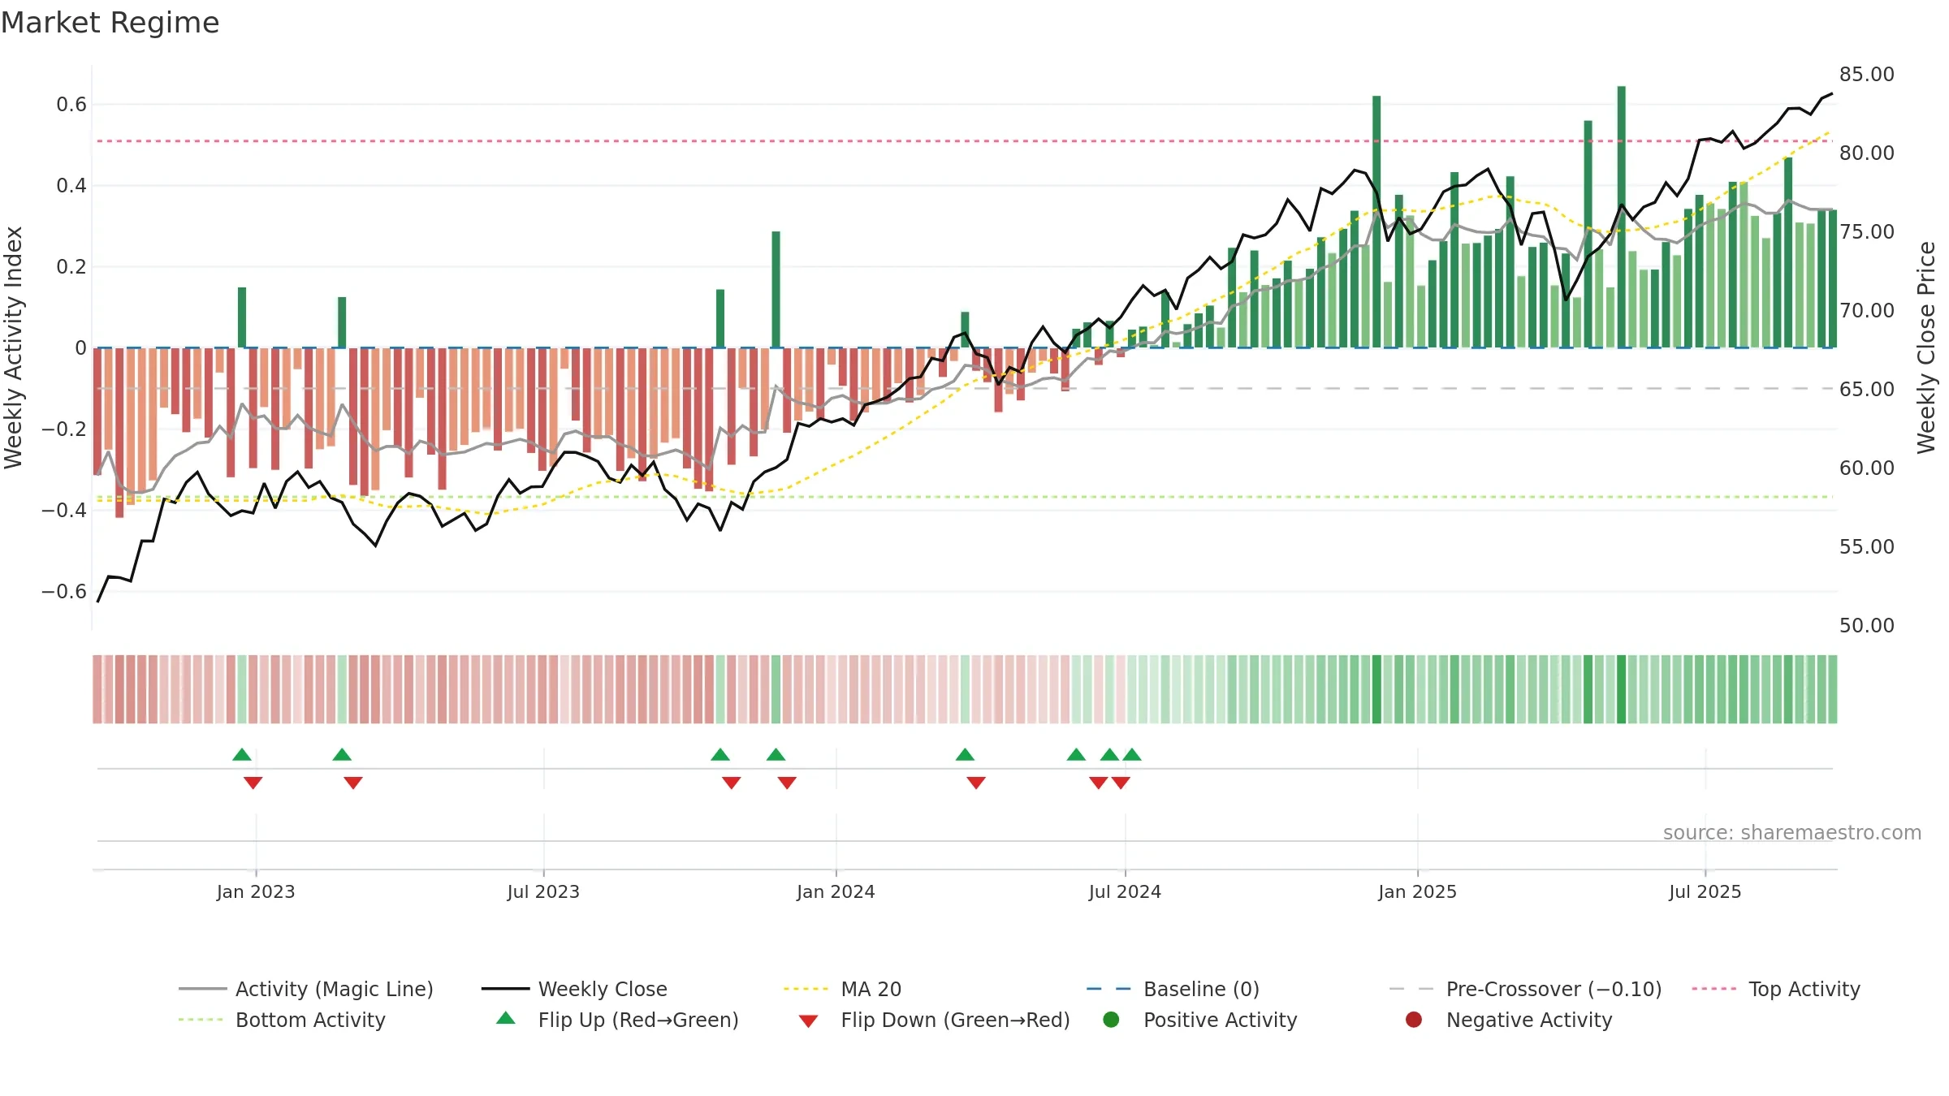Screen dimensions: 1949x1096
Task: Click first Flip Up marker near Jan 2023
Action: point(242,754)
